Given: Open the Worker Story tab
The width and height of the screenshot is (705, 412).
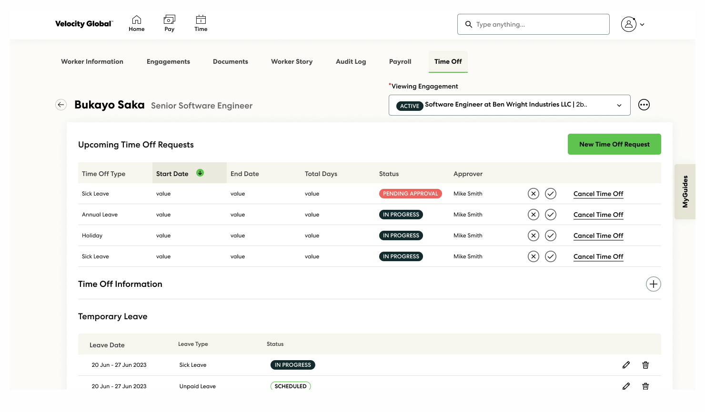Looking at the screenshot, I should coord(292,61).
